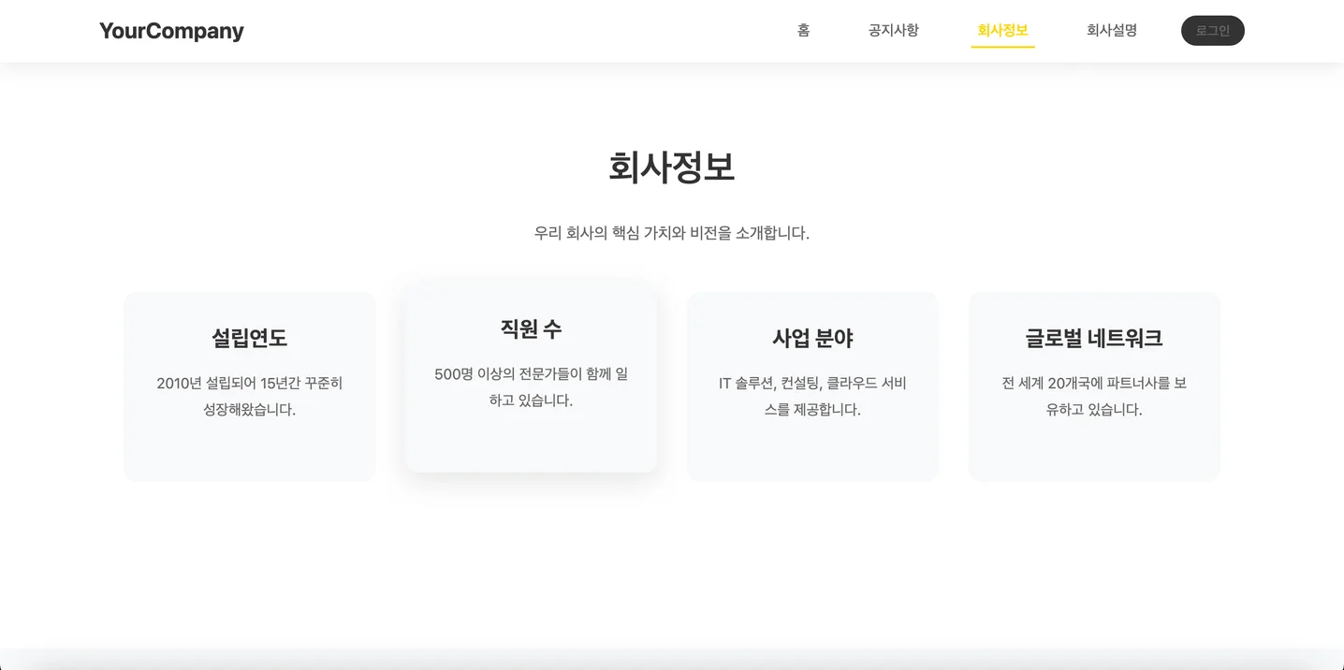Go to the 홈 menu item
The width and height of the screenshot is (1344, 670).
click(803, 30)
